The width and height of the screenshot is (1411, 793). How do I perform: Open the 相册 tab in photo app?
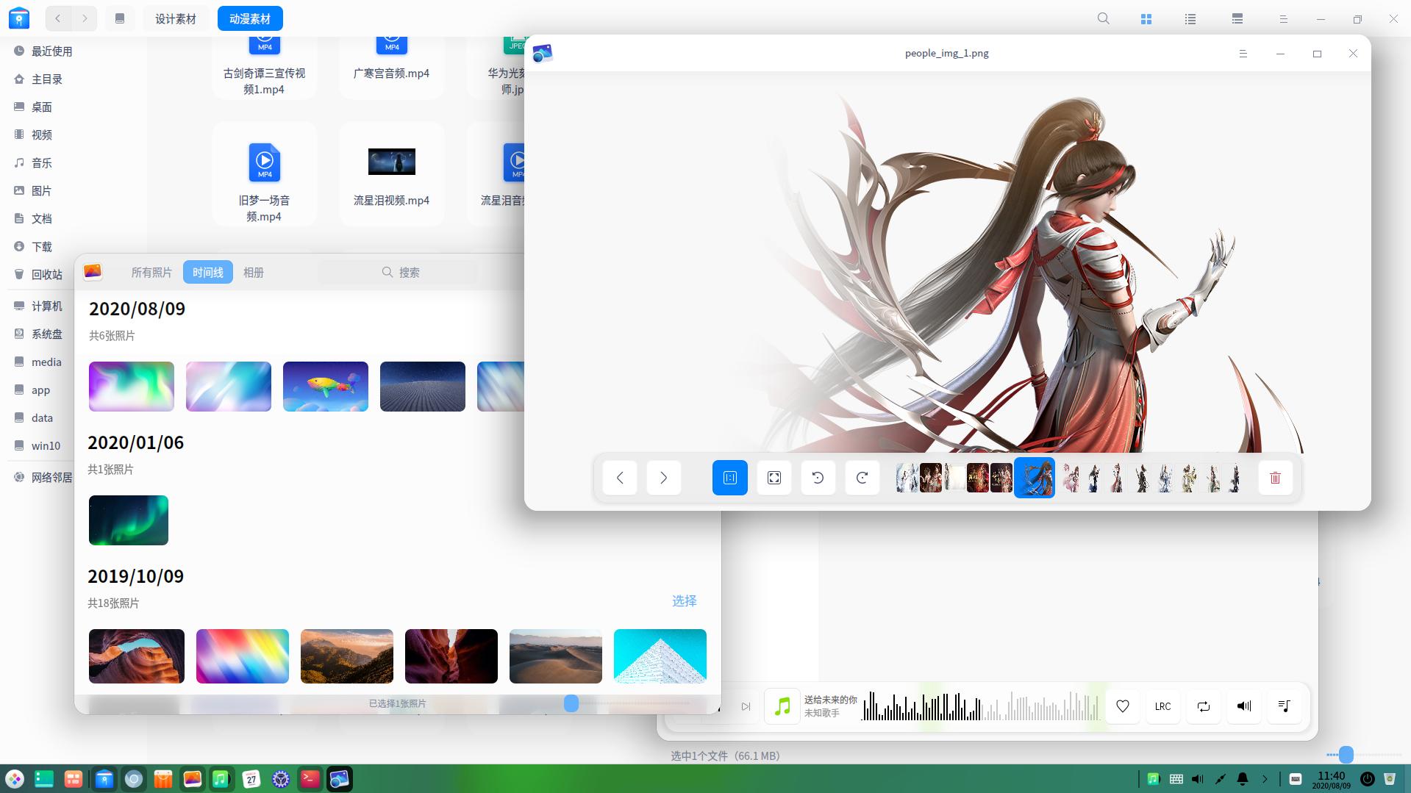click(x=254, y=272)
